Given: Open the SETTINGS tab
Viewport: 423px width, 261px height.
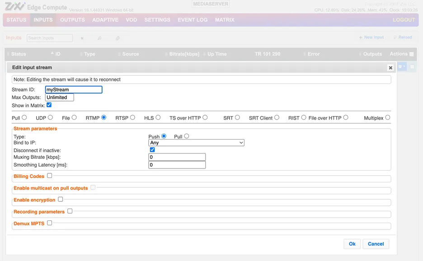Looking at the screenshot, I should [157, 20].
